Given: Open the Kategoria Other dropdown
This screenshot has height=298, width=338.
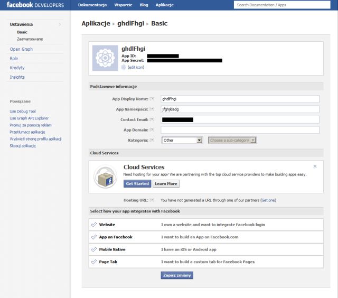Looking at the screenshot, I should coord(182,140).
